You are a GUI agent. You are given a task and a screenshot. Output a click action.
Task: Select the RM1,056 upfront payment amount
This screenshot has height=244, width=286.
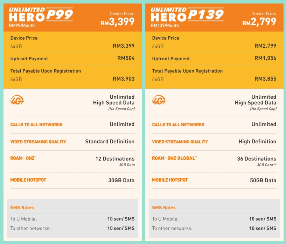click(265, 58)
